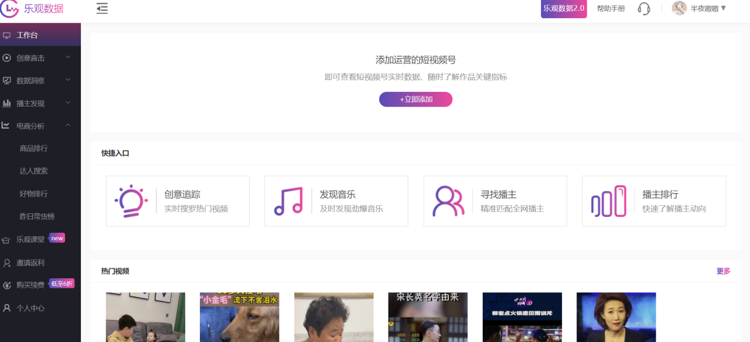Toggle the sidebar with the collapse icon
750x342 pixels.
(x=102, y=9)
